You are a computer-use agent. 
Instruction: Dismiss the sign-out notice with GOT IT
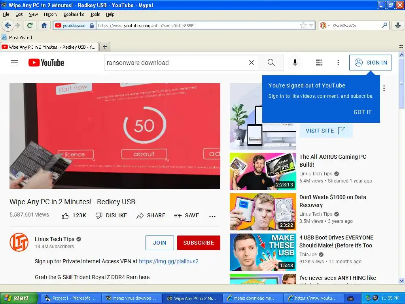click(x=362, y=112)
